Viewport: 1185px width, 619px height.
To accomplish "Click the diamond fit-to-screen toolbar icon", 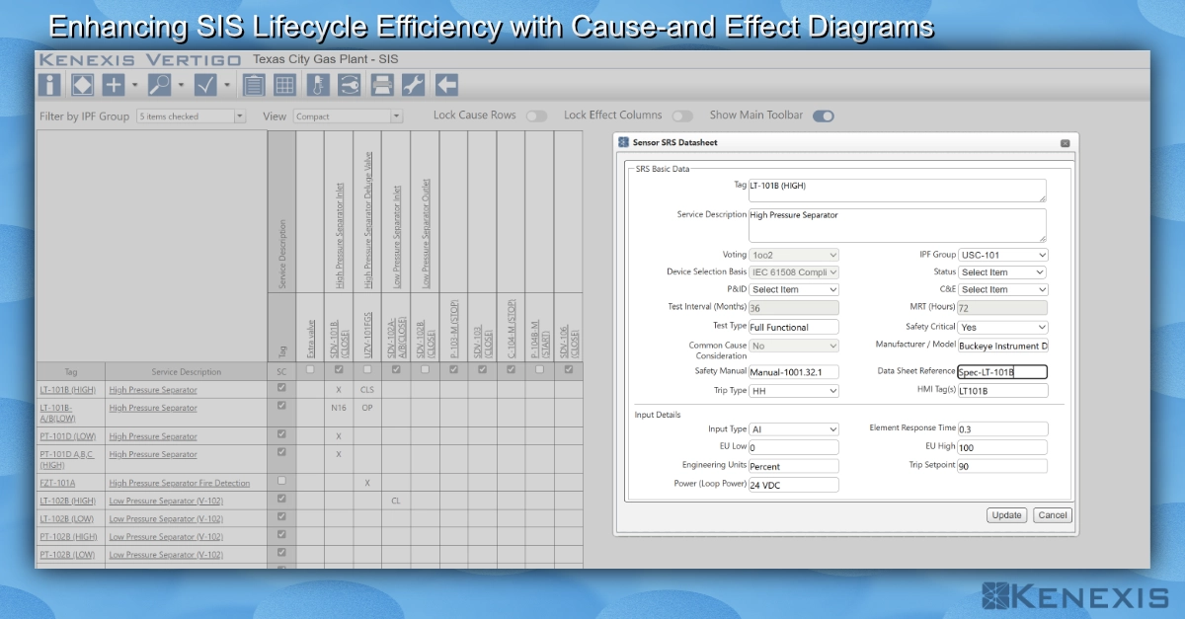I will click(83, 85).
